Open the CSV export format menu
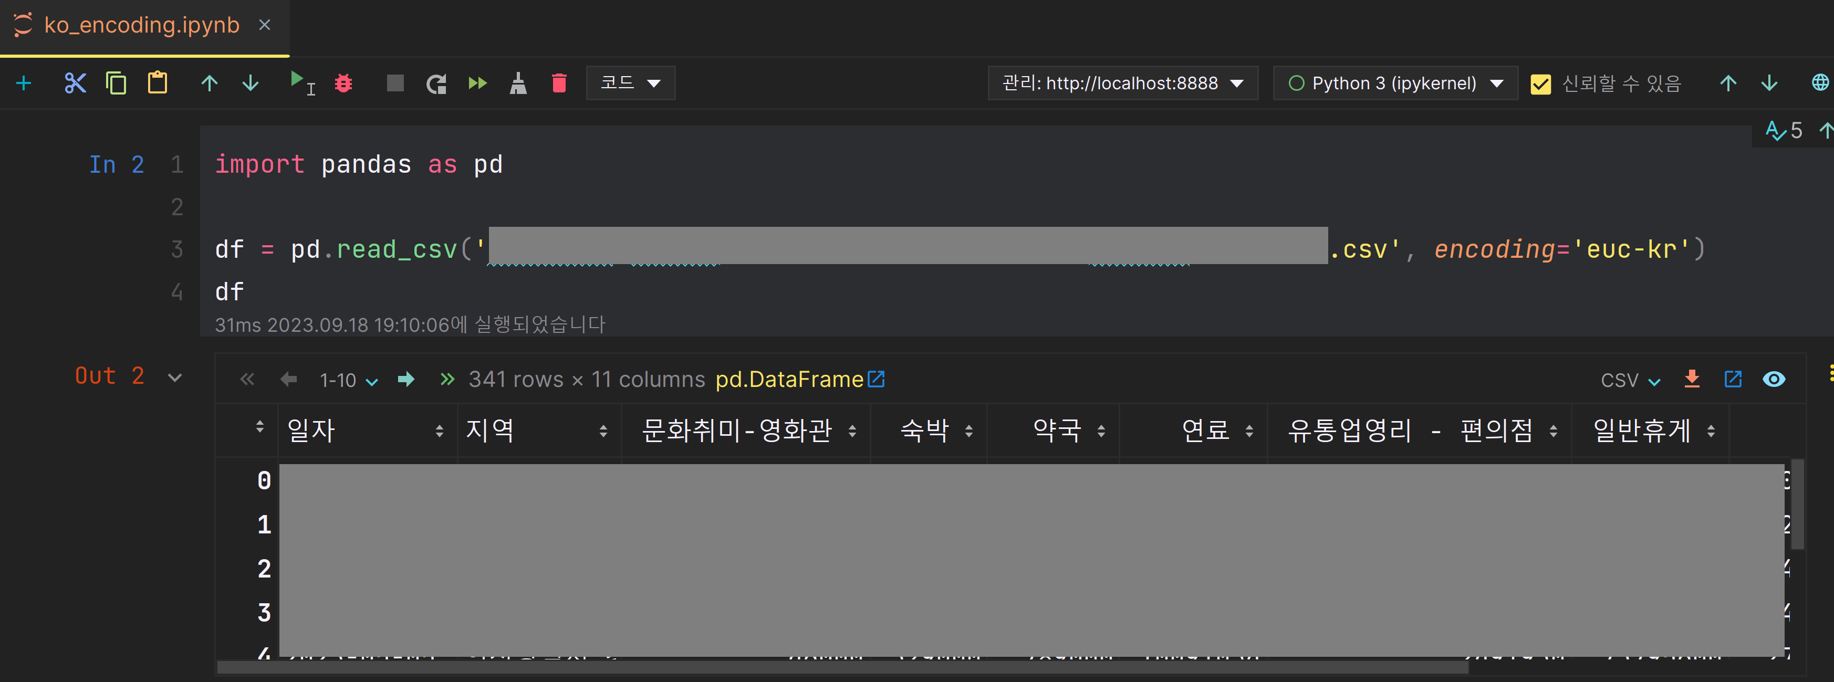 1629,380
